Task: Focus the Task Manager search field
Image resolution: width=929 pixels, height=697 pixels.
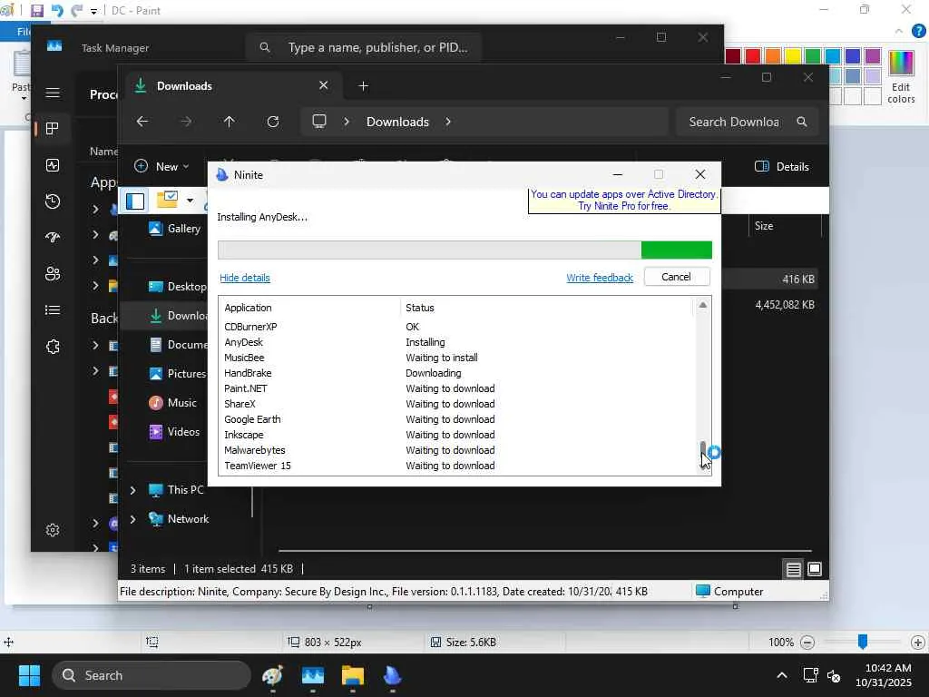Action: [363, 47]
